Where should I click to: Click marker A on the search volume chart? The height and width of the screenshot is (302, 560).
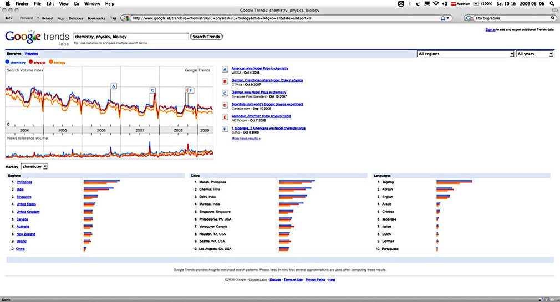(x=114, y=86)
